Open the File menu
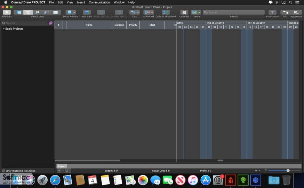This screenshot has width=304, height=188. pos(51,2)
